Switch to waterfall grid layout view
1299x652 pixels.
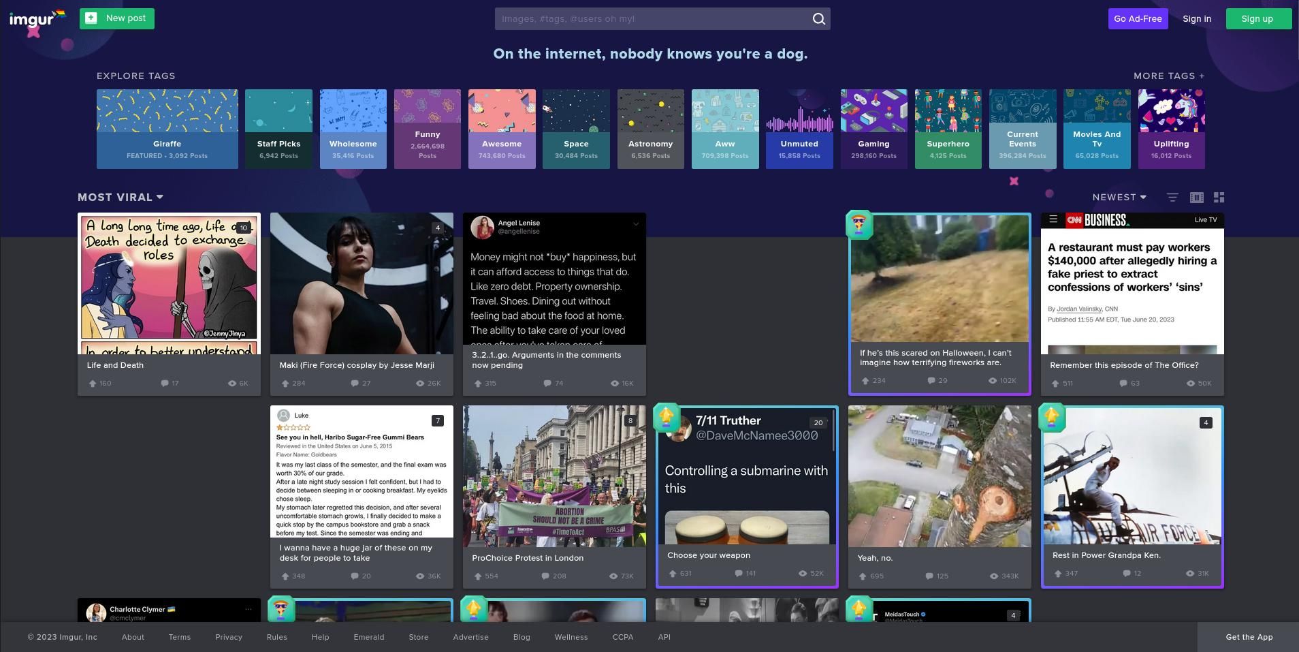[1219, 198]
